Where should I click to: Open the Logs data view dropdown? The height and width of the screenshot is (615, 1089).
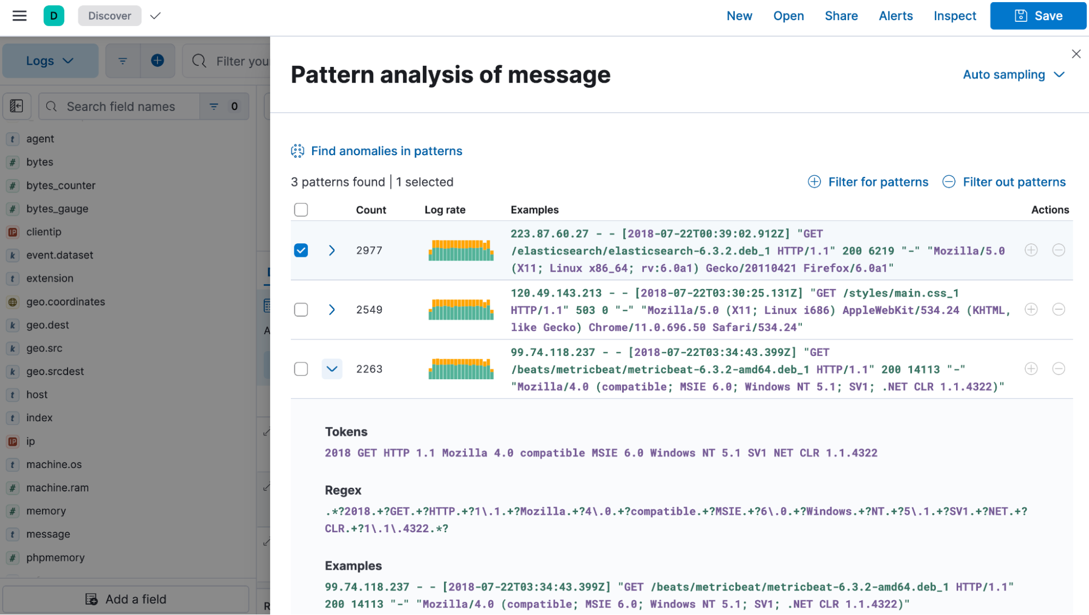click(x=50, y=61)
